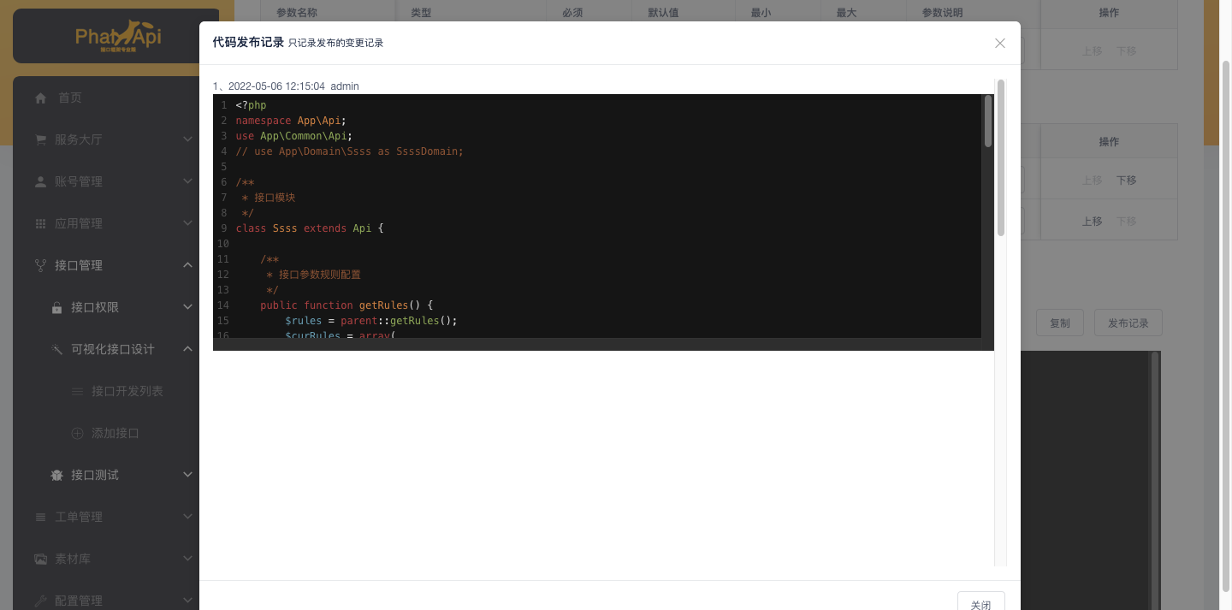Open the 首页 home icon in the sidebar
The width and height of the screenshot is (1232, 610).
coord(40,98)
